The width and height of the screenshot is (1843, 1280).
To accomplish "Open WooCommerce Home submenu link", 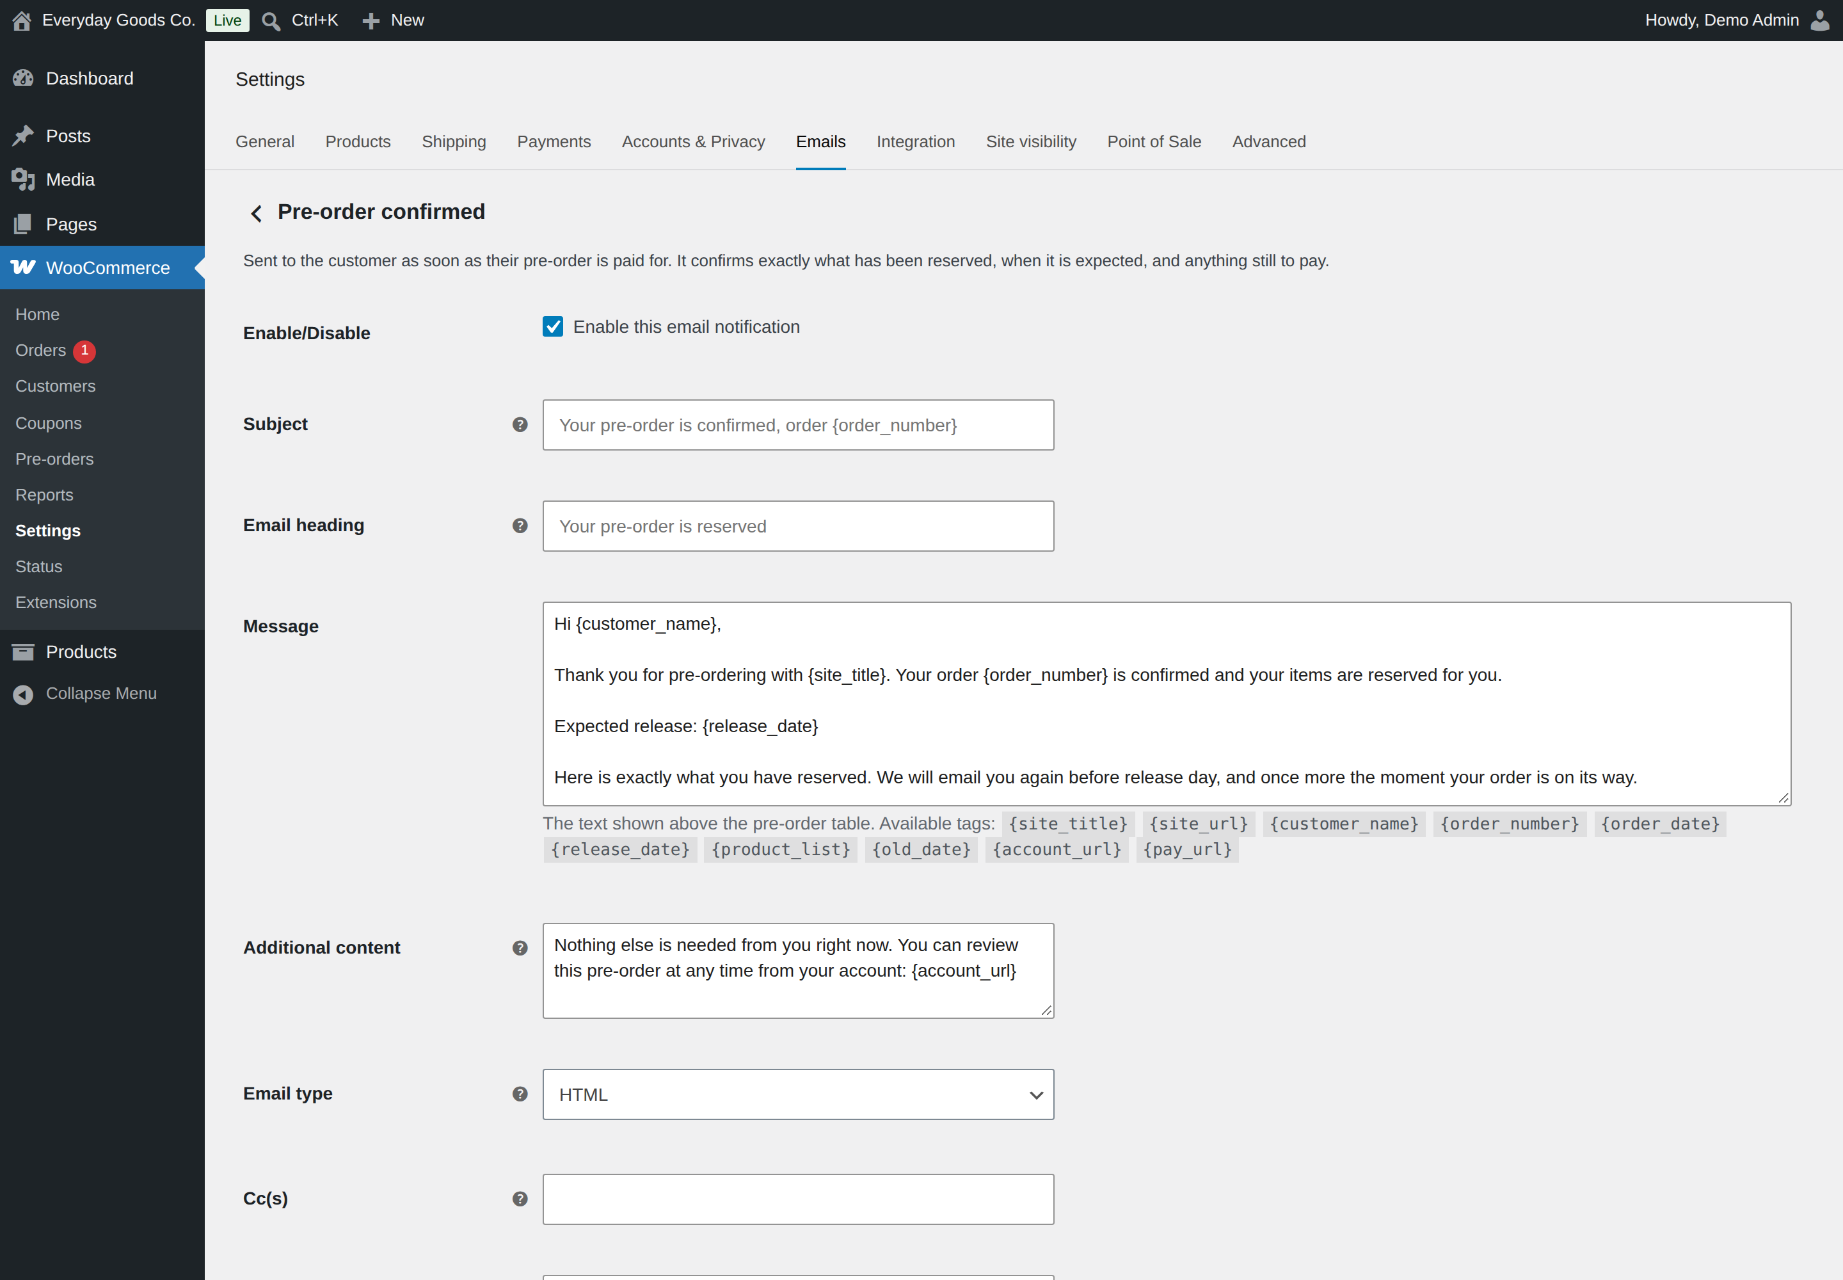I will pyautogui.click(x=37, y=314).
